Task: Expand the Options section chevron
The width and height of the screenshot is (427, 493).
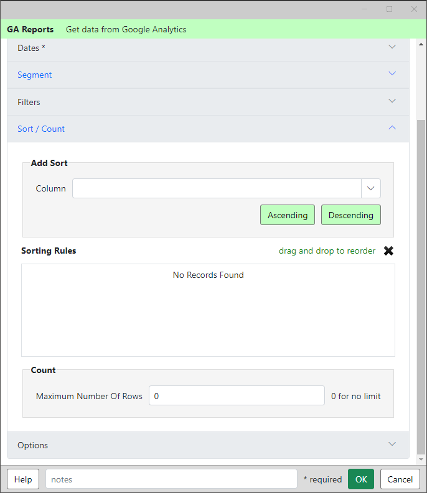Action: click(x=392, y=444)
